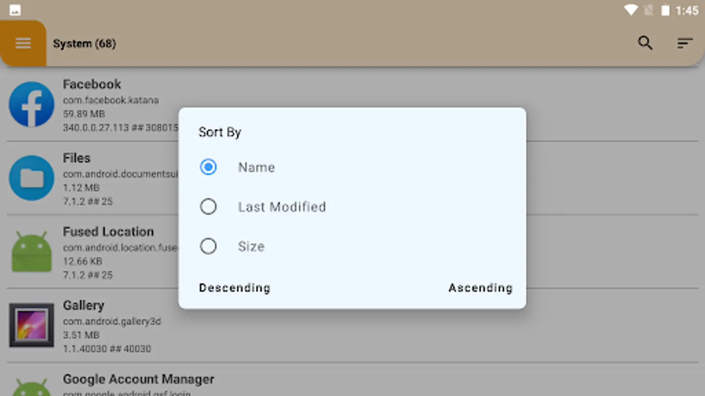Viewport: 705px width, 396px height.
Task: Open the hamburger navigation menu
Action: [x=23, y=43]
